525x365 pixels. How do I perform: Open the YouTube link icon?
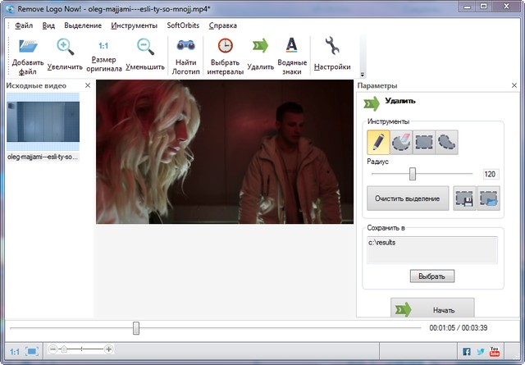[495, 352]
